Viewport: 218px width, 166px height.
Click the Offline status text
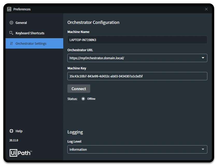coord(91,99)
